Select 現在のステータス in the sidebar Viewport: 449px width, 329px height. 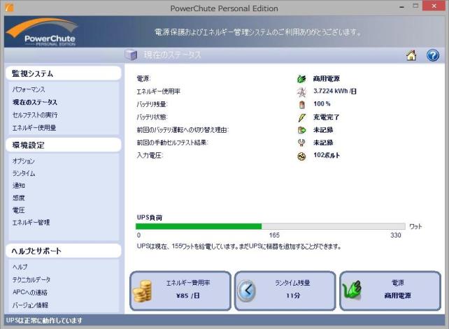coord(35,102)
